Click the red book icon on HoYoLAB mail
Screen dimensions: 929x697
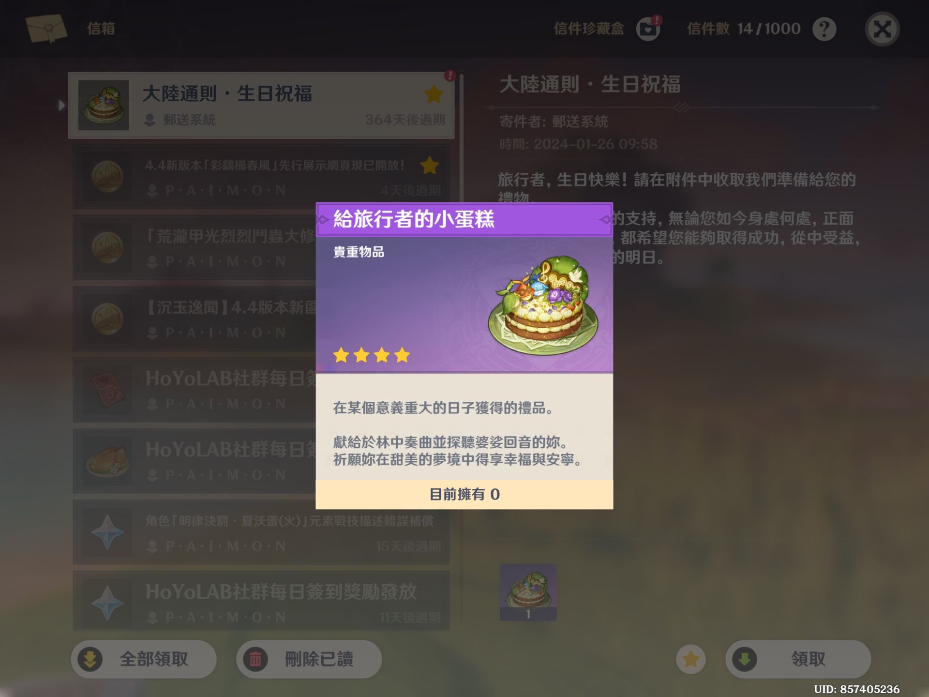tap(107, 390)
